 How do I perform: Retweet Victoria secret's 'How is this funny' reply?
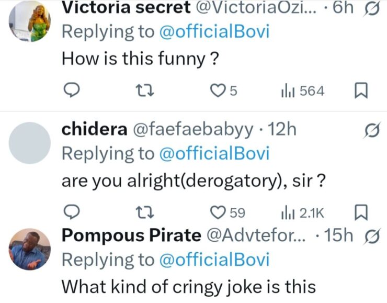tap(141, 91)
